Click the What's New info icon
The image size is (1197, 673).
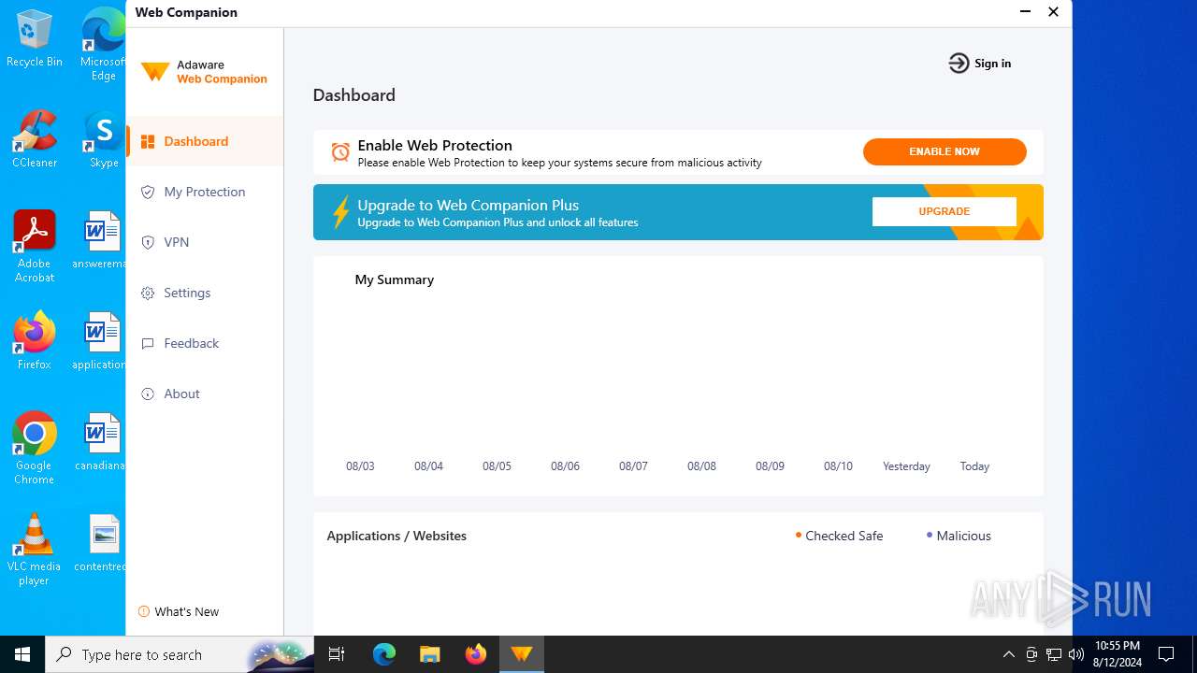click(144, 611)
